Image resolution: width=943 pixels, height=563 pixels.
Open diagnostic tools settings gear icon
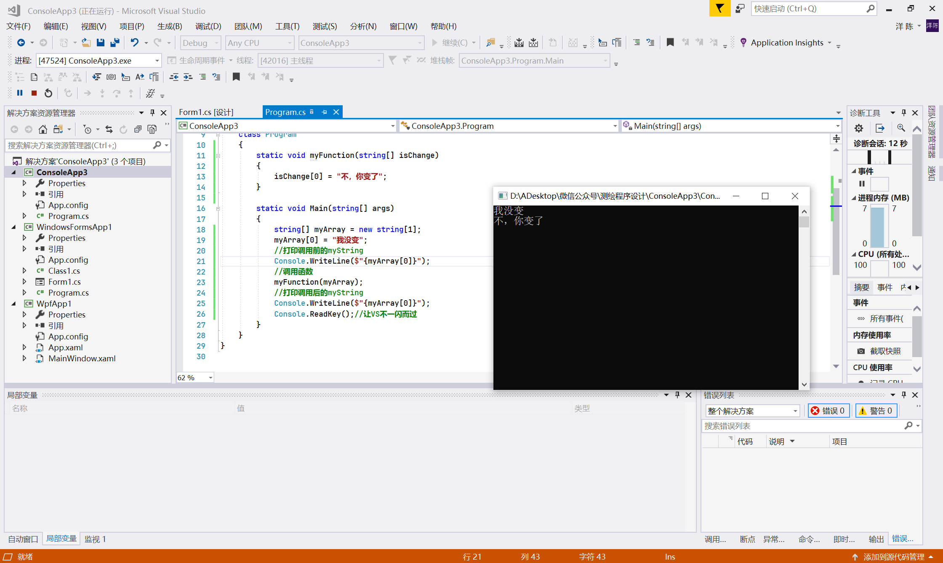coord(859,128)
